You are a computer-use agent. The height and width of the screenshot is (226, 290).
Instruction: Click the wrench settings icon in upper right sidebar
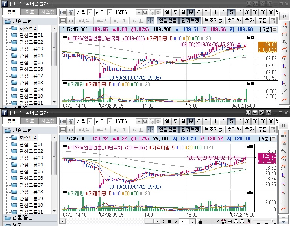click(284, 42)
